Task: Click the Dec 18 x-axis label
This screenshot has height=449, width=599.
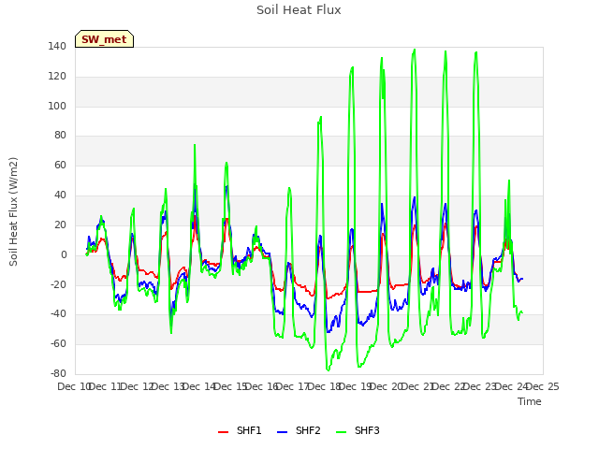Action: (324, 386)
